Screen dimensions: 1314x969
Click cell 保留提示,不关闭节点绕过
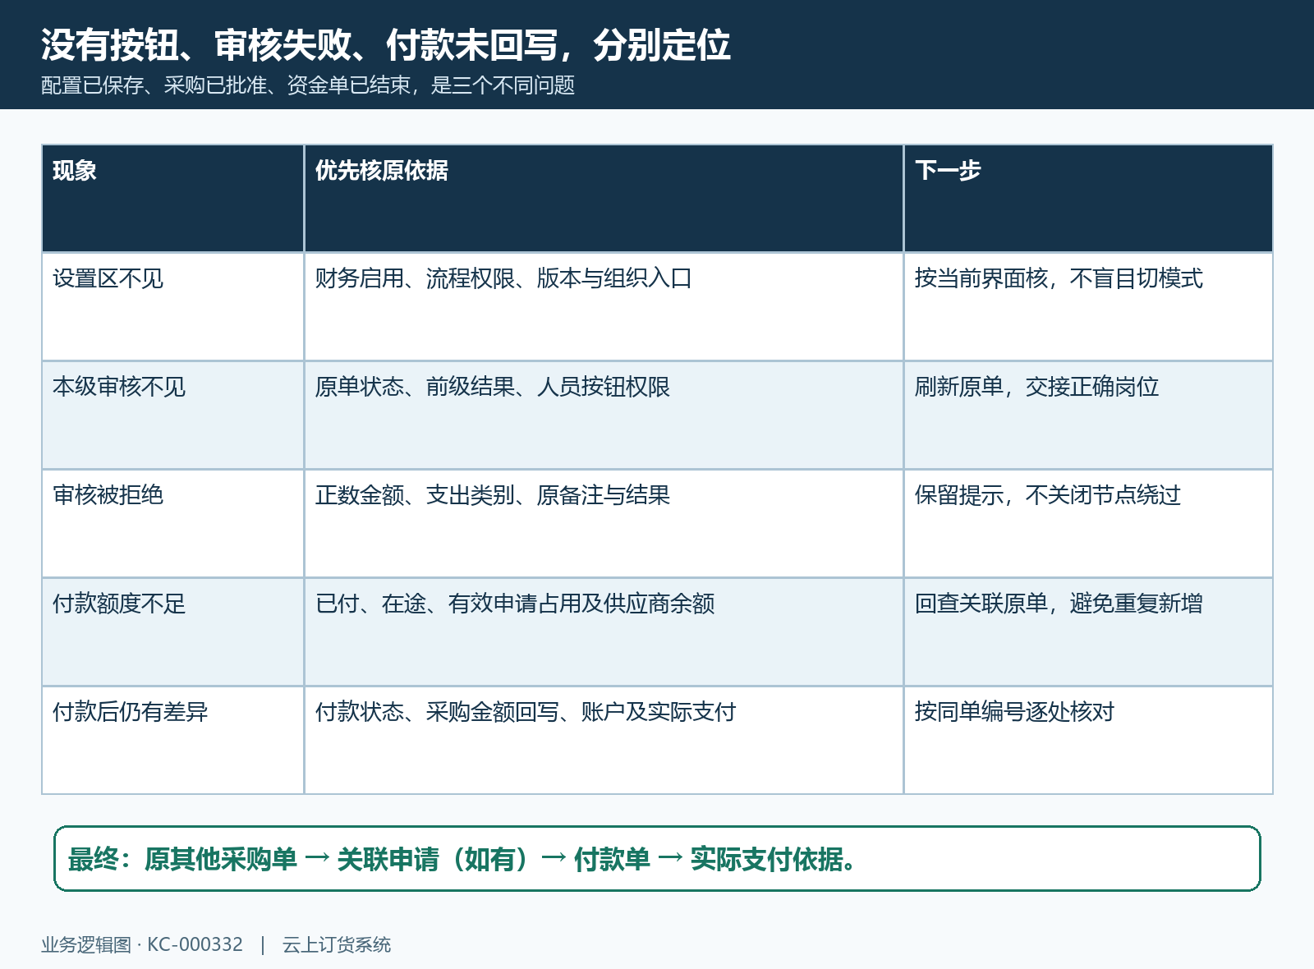[x=1088, y=523]
